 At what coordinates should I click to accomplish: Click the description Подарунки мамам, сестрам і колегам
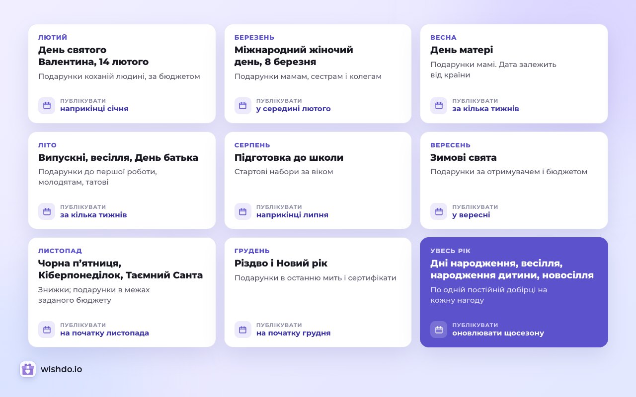[x=308, y=76]
